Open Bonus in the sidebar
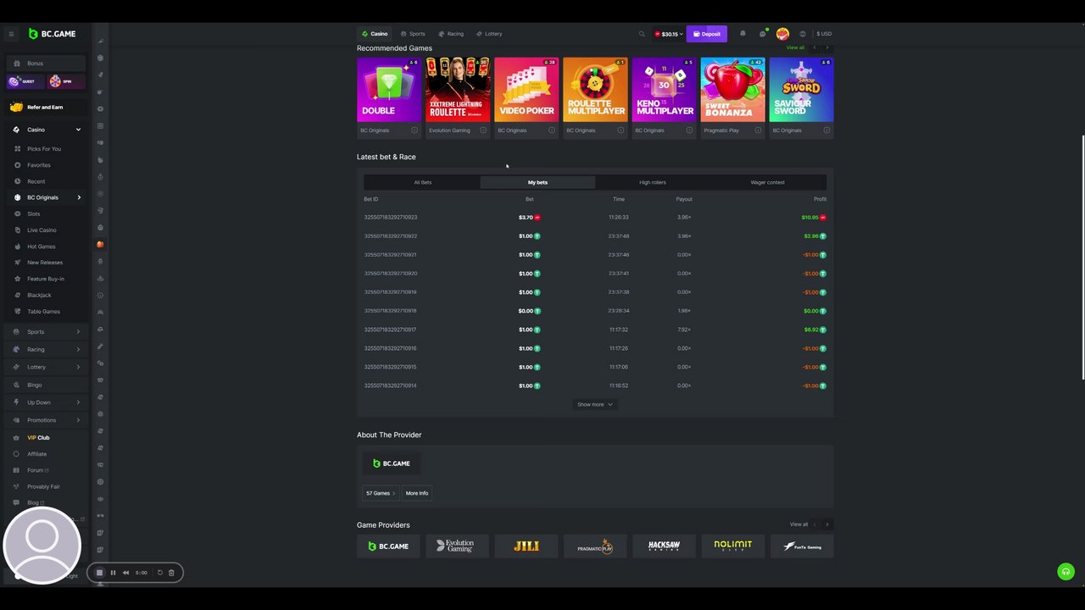 click(x=46, y=64)
